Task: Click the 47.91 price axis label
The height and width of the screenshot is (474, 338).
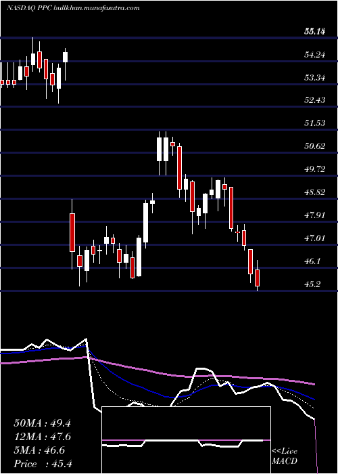Action: tap(314, 215)
